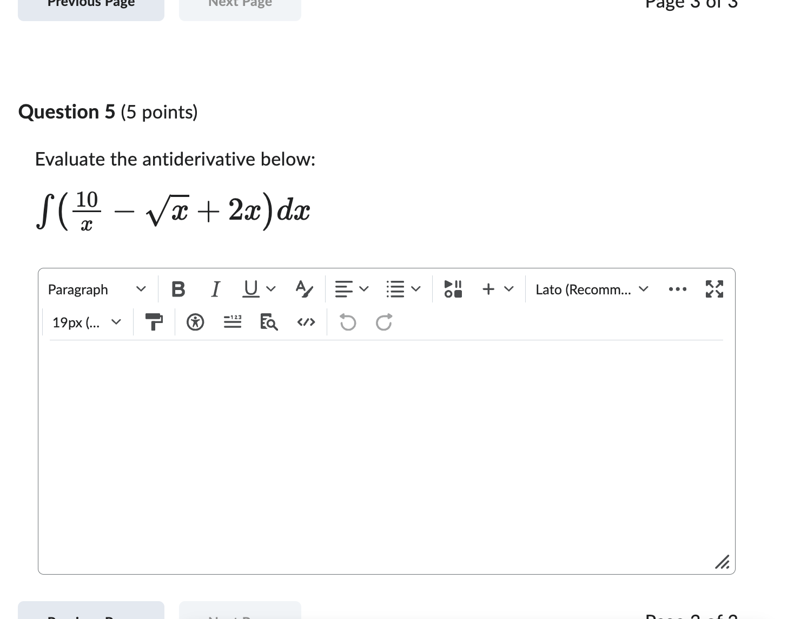Screen dimensions: 794x619
Task: Toggle HTML source code view
Action: pyautogui.click(x=305, y=322)
